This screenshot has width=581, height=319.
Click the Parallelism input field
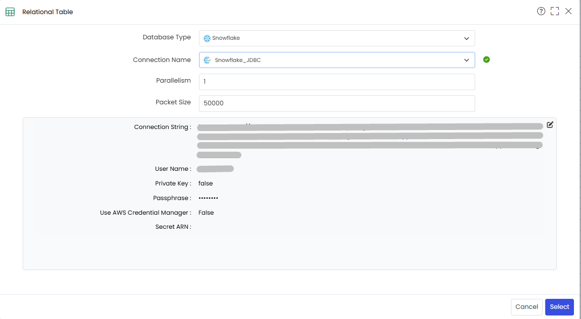tap(337, 82)
